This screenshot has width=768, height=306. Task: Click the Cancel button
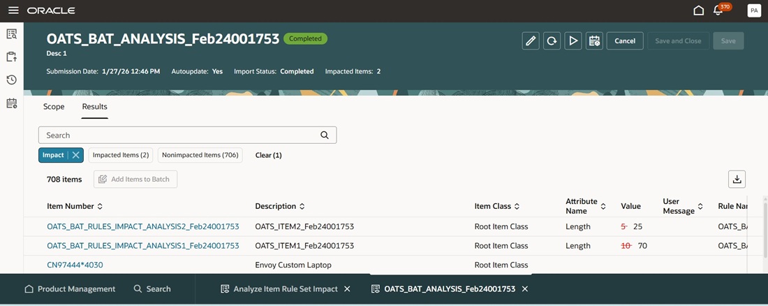(x=625, y=41)
